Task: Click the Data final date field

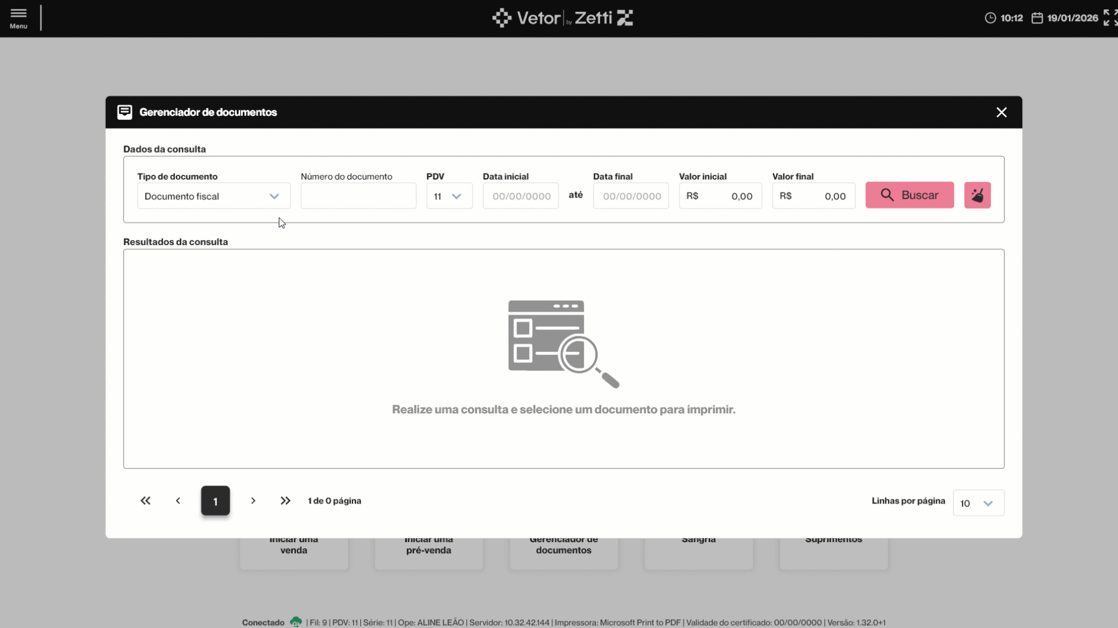Action: (631, 196)
